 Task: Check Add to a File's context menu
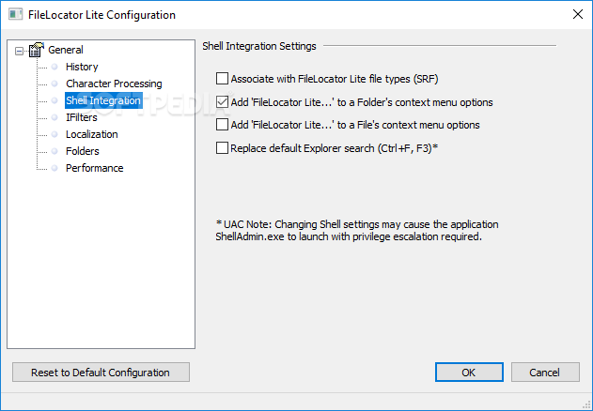tap(222, 125)
